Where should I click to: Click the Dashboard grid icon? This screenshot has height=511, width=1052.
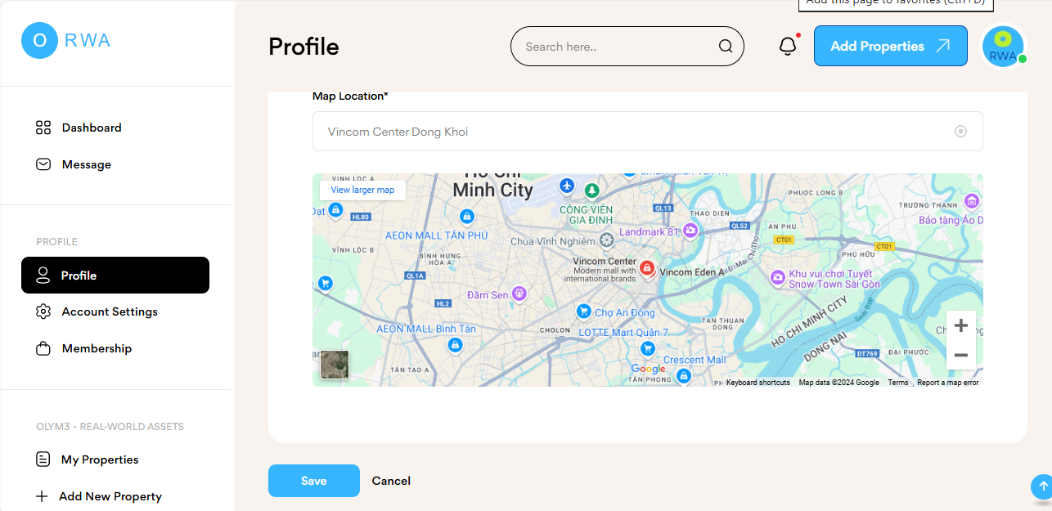[x=43, y=128]
